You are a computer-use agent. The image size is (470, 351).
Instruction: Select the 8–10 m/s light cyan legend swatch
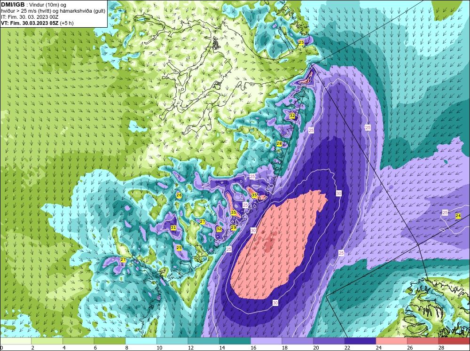(141, 341)
